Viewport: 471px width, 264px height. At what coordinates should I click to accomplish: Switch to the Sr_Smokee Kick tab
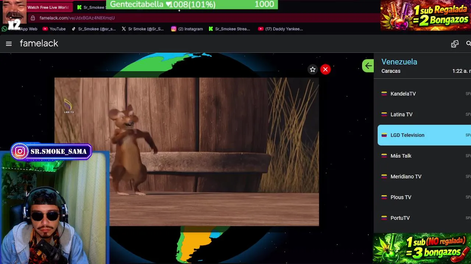[91, 7]
